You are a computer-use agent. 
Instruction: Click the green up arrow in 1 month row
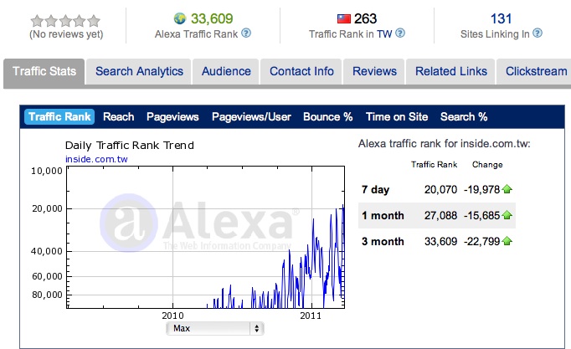507,215
